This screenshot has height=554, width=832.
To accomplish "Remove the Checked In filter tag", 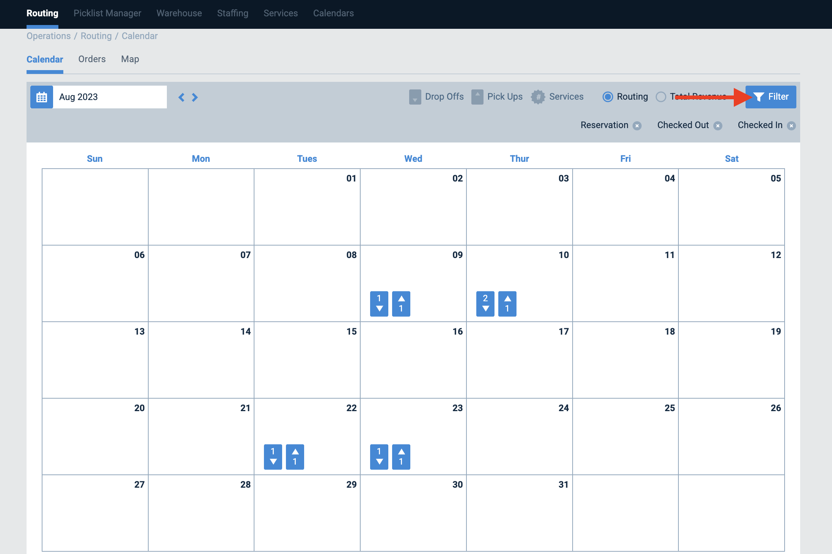I will coord(791,126).
